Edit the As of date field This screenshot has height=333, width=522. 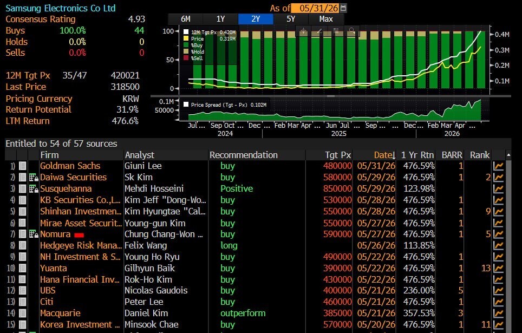coord(316,8)
